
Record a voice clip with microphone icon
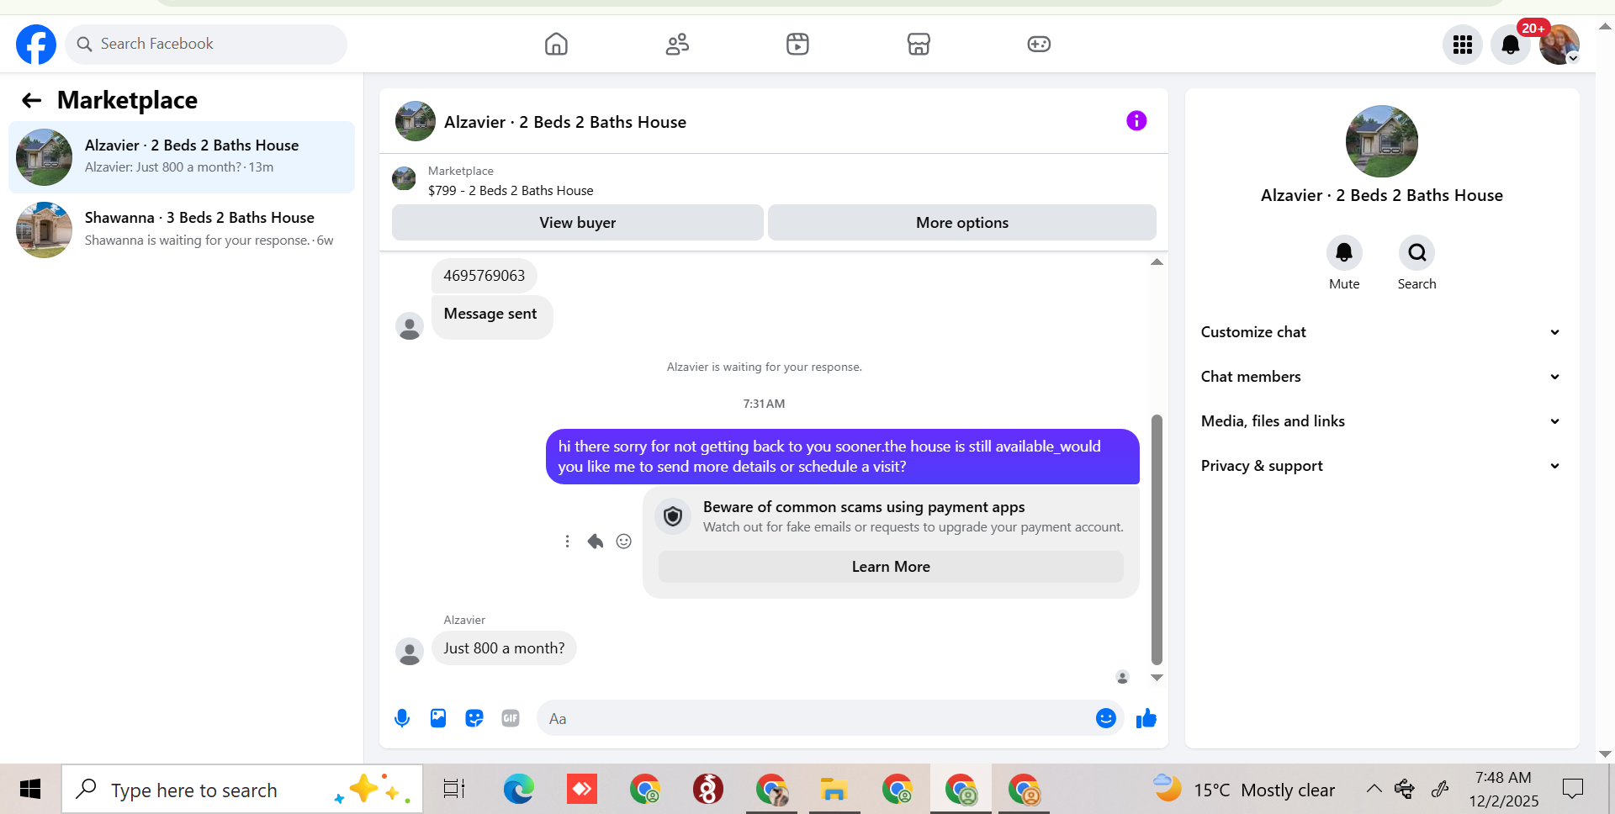[402, 718]
